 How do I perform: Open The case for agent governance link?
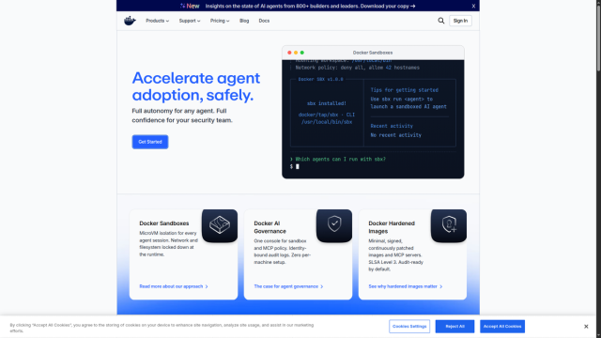(x=288, y=286)
